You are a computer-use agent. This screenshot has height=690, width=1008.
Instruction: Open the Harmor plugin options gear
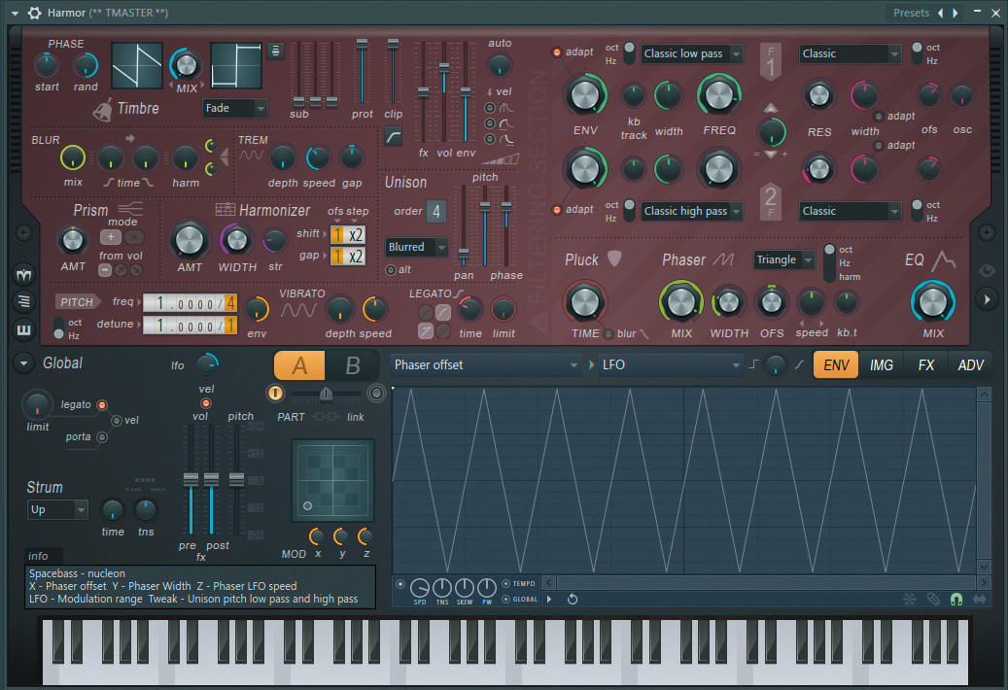tap(34, 13)
